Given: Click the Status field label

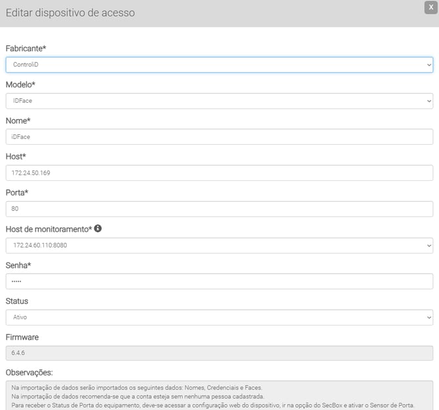Looking at the screenshot, I should pos(16,301).
